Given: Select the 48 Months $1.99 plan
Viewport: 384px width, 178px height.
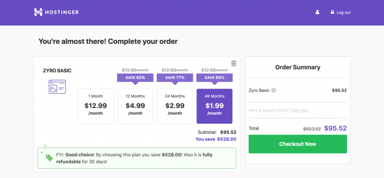Looking at the screenshot, I should (214, 106).
